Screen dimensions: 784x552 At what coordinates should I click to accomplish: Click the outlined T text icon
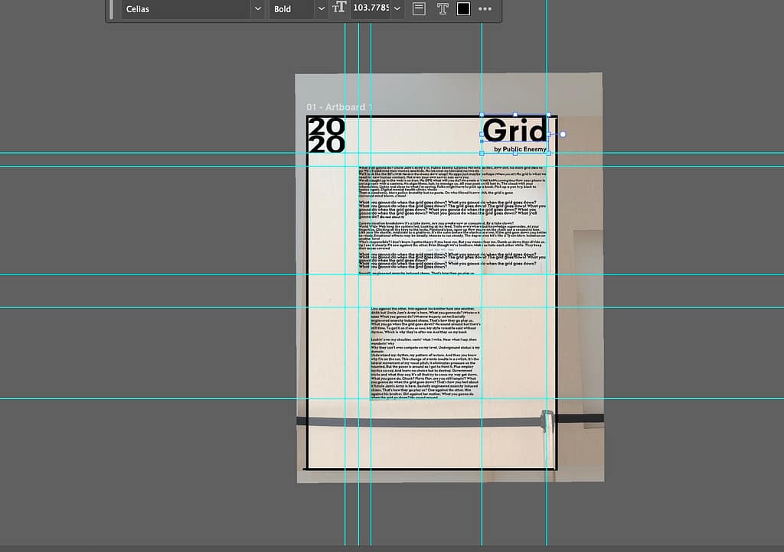click(442, 9)
